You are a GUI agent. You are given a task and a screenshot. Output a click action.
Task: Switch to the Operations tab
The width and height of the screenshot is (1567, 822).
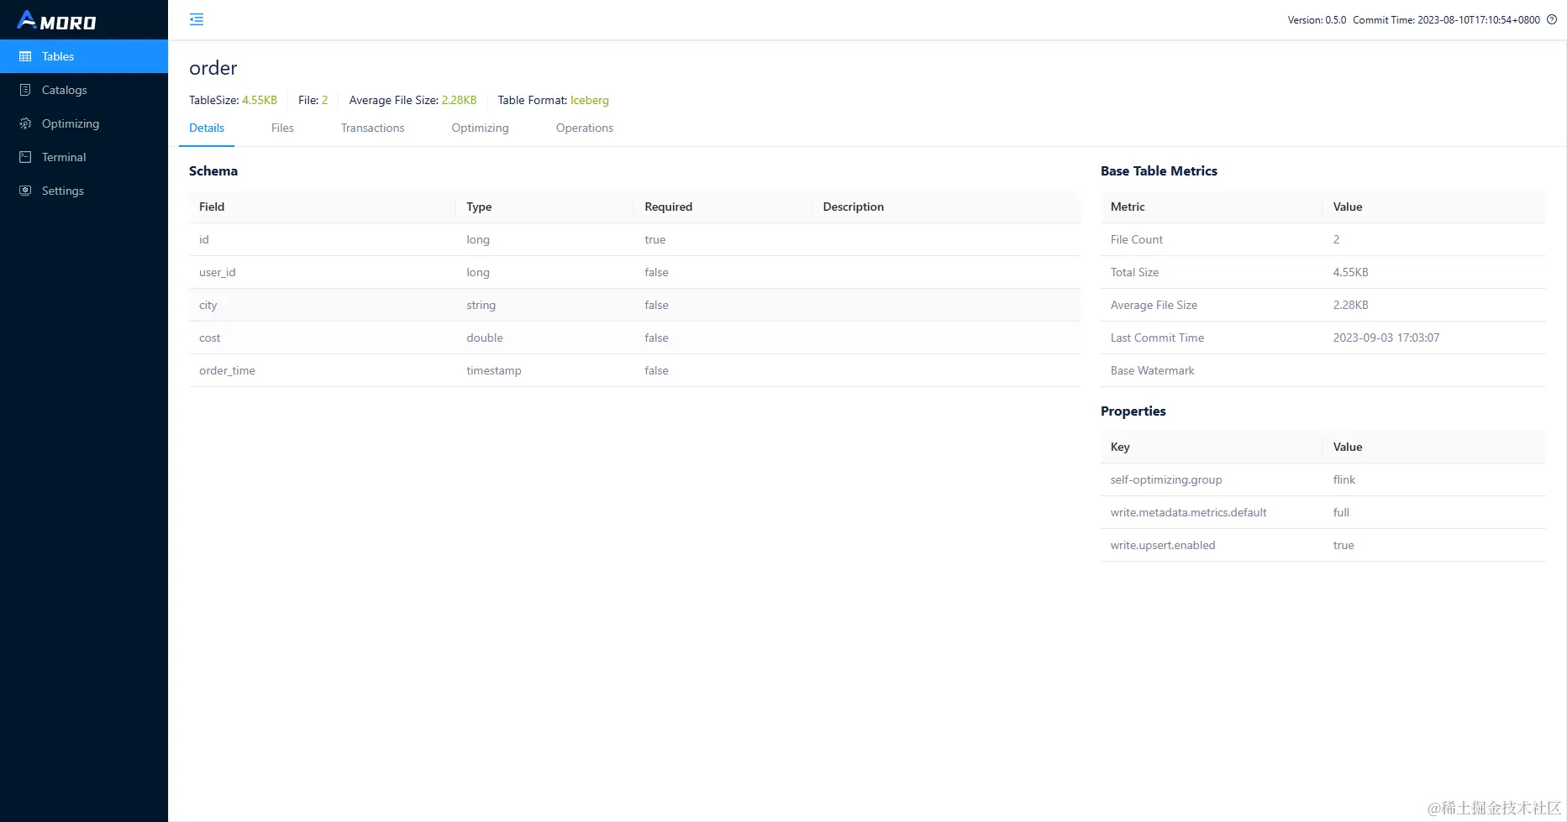click(x=584, y=128)
